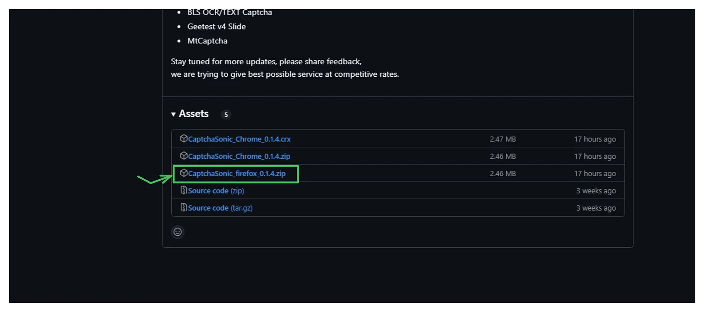Click the Assets section heading
Screen dimensions: 704x312
(x=193, y=114)
